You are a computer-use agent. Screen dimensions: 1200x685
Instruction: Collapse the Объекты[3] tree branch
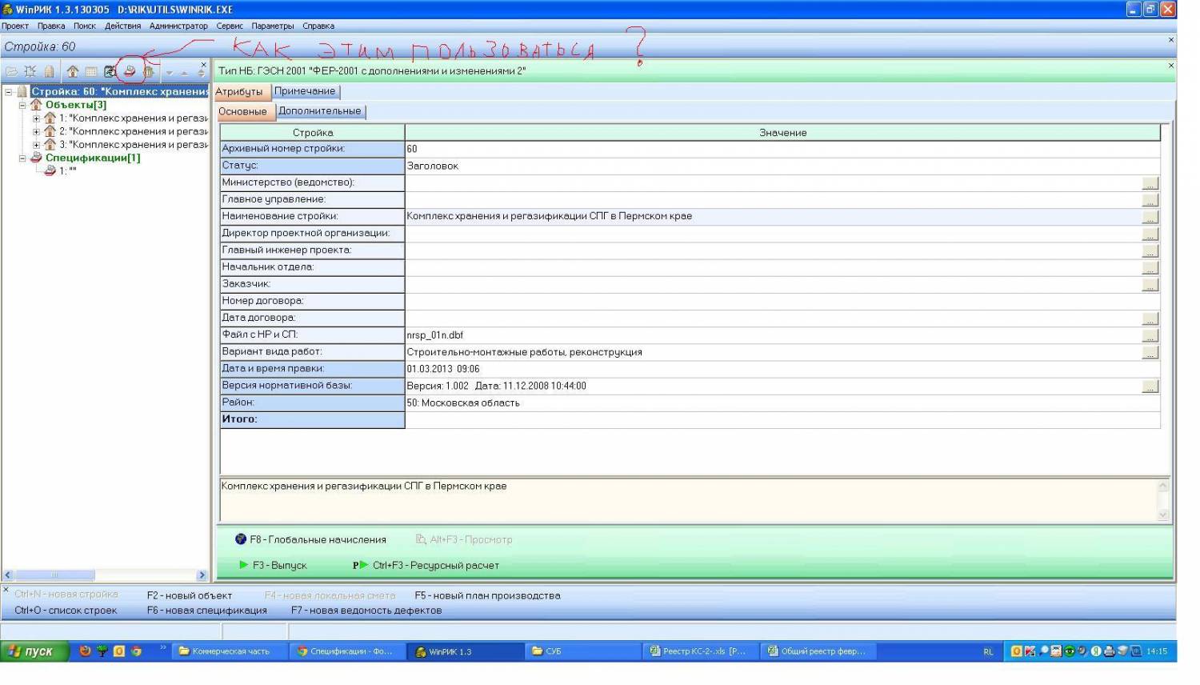(22, 105)
